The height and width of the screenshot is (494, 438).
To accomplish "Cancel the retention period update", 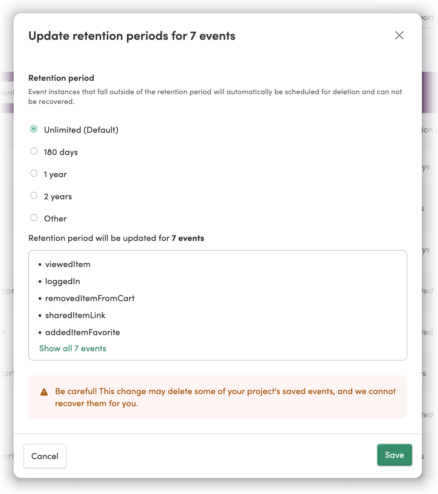I will (45, 456).
